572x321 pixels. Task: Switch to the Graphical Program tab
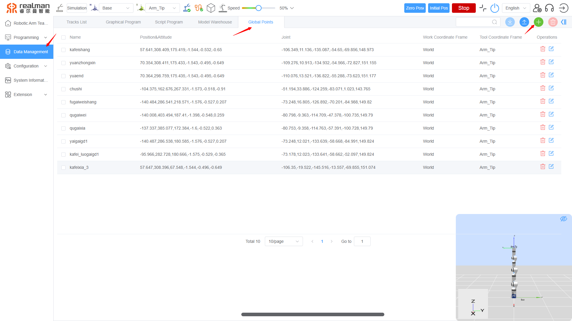[x=123, y=22]
